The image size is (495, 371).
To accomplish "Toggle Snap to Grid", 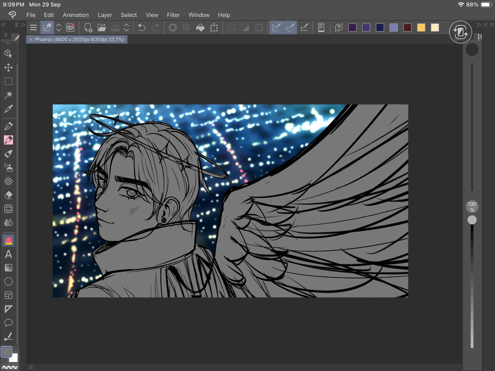I will [304, 28].
